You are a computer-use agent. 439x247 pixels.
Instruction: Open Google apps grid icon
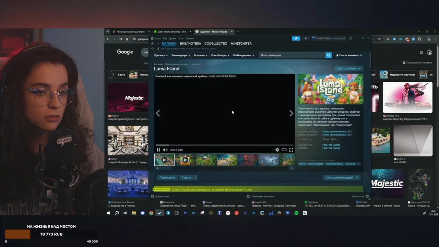coord(422,52)
